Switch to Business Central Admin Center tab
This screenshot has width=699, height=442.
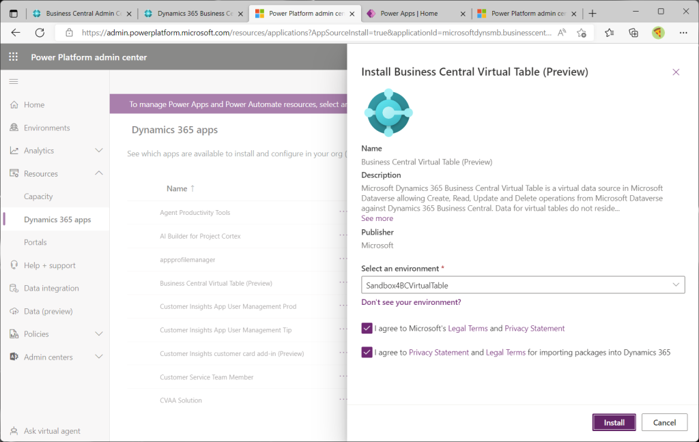coord(82,14)
